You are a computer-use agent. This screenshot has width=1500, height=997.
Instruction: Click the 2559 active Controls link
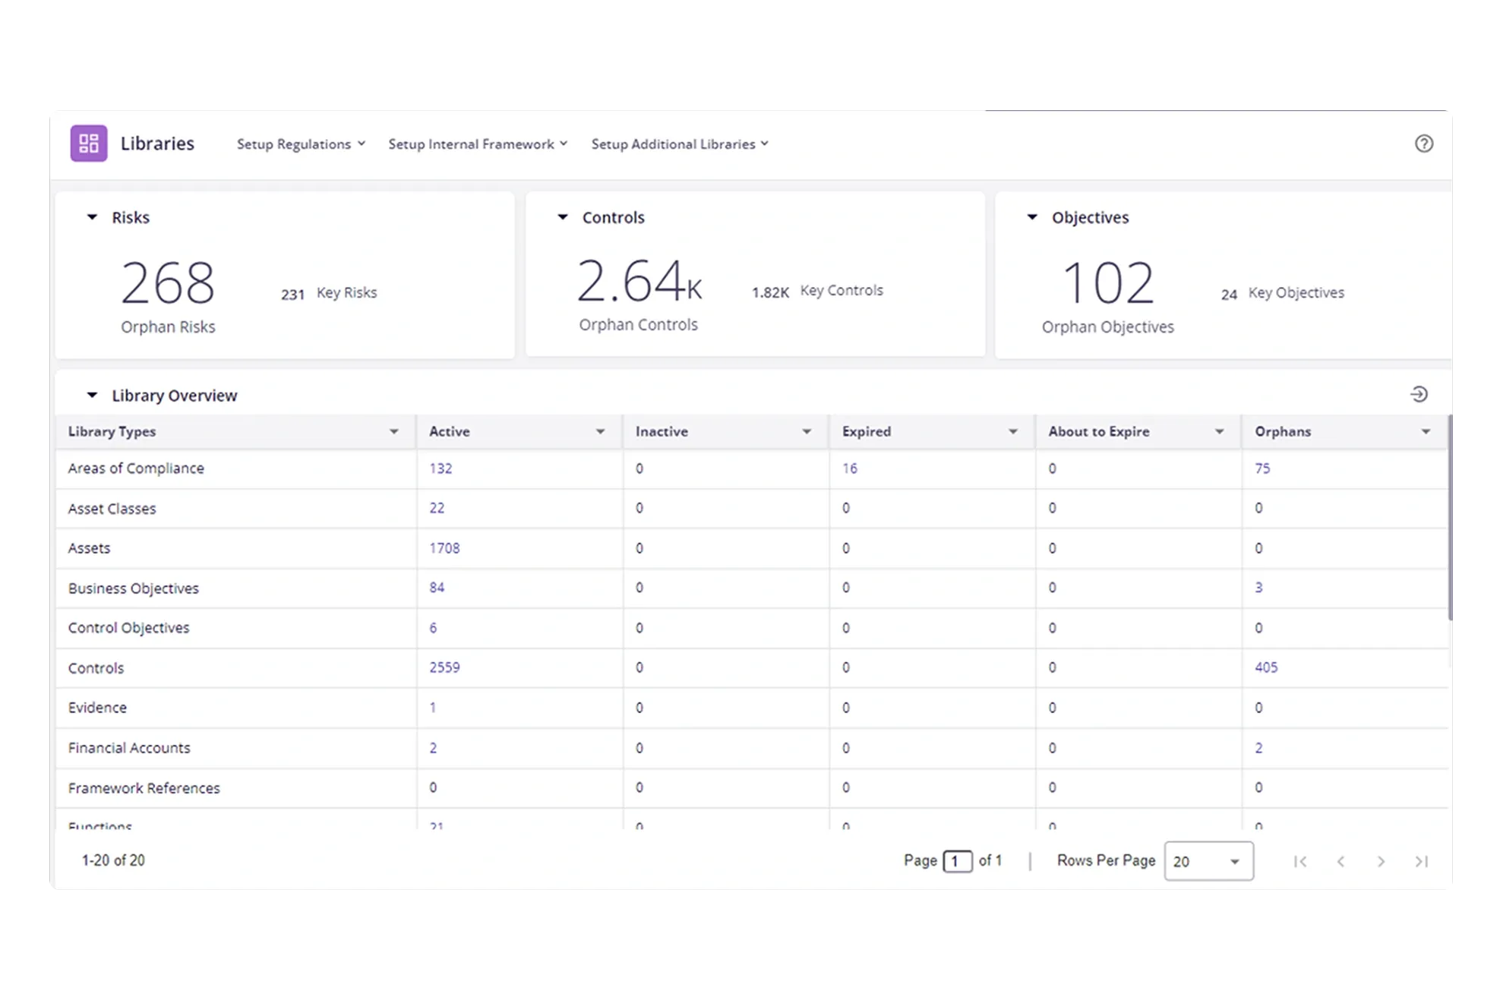444,667
